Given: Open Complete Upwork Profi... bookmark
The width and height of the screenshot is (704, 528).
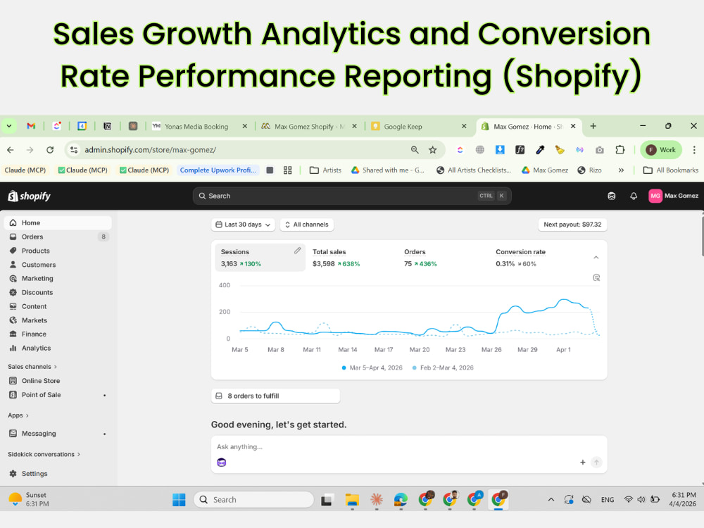Looking at the screenshot, I should click(218, 170).
